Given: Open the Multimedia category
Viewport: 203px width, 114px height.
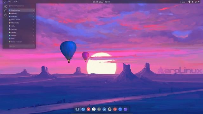Looking at the screenshot, I should [x=22, y=23].
